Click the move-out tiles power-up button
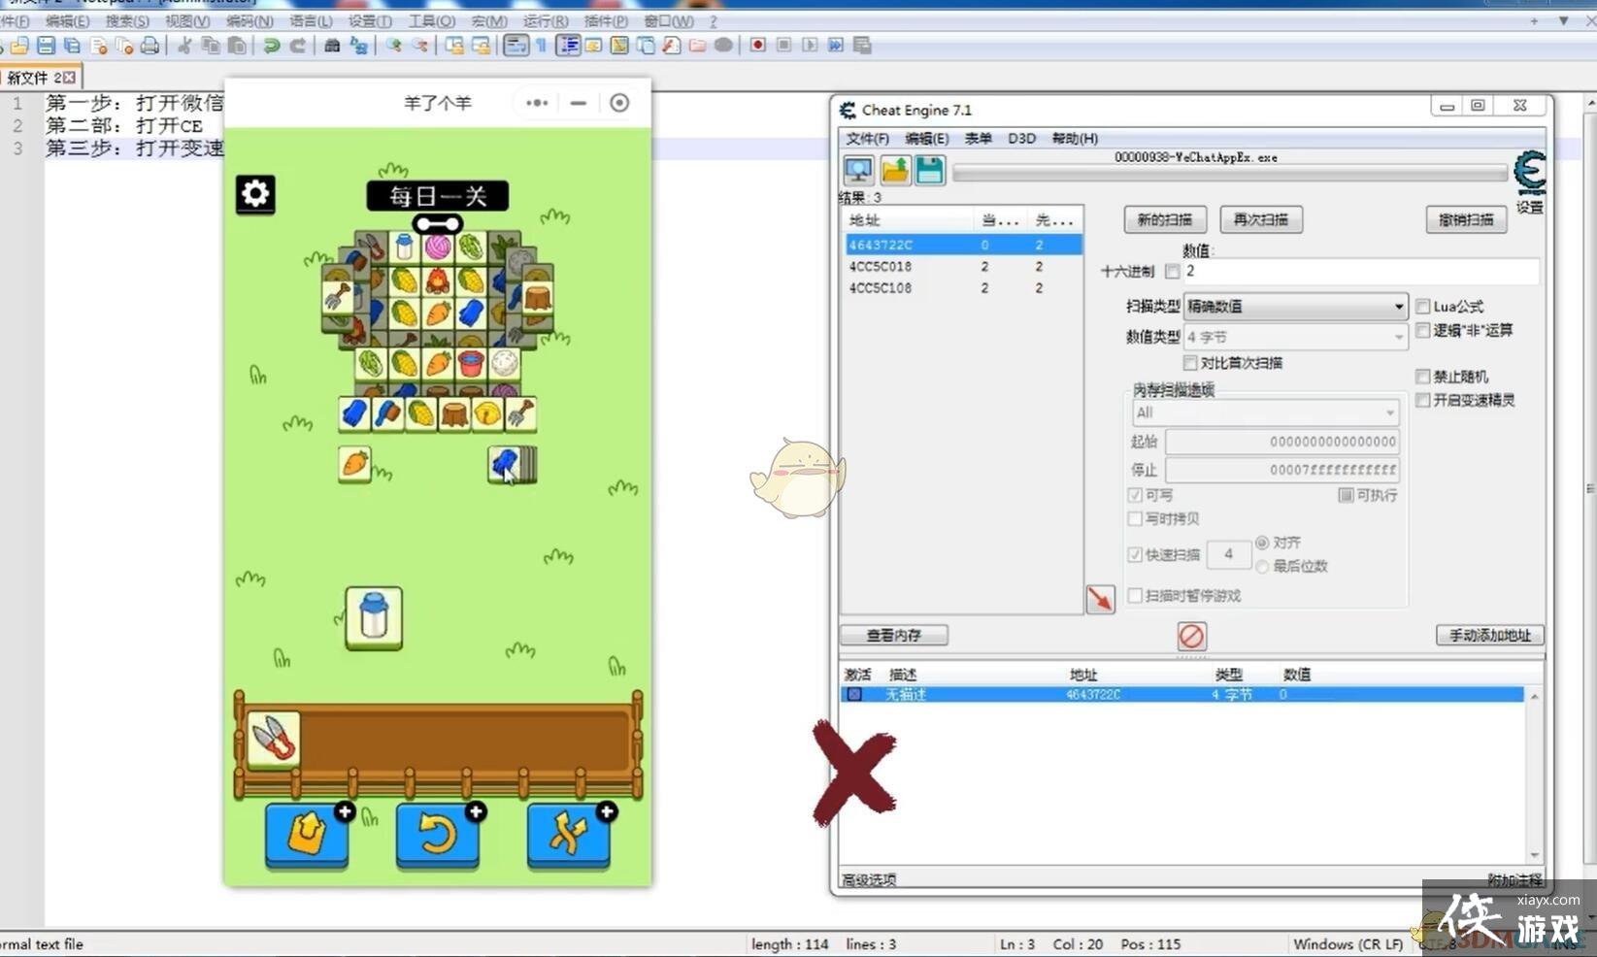The image size is (1597, 957). pos(307,835)
